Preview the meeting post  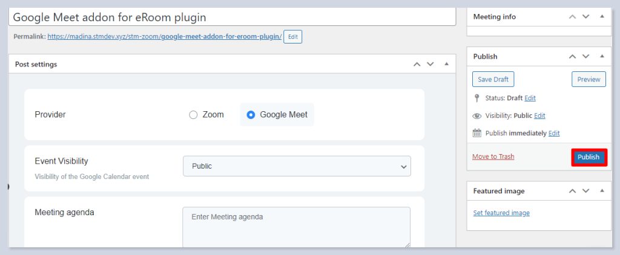tap(589, 79)
